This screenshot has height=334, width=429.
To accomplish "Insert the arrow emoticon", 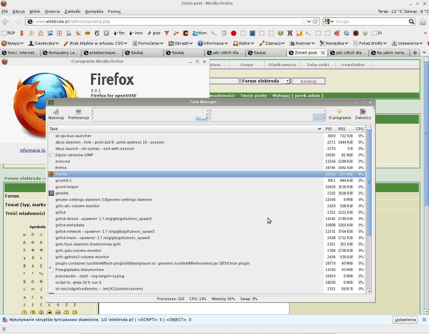I will pyautogui.click(x=49, y=313).
